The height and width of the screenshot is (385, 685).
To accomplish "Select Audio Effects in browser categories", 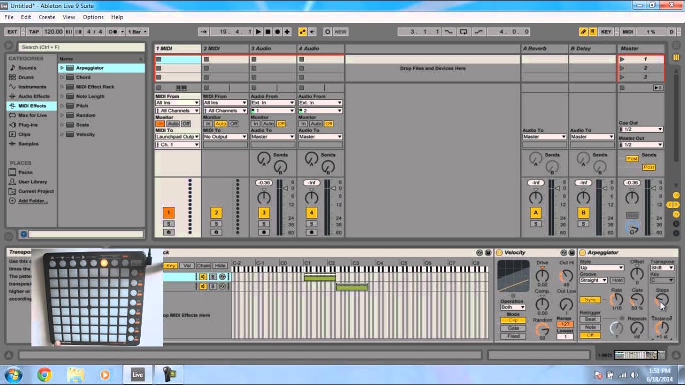I will click(x=34, y=96).
